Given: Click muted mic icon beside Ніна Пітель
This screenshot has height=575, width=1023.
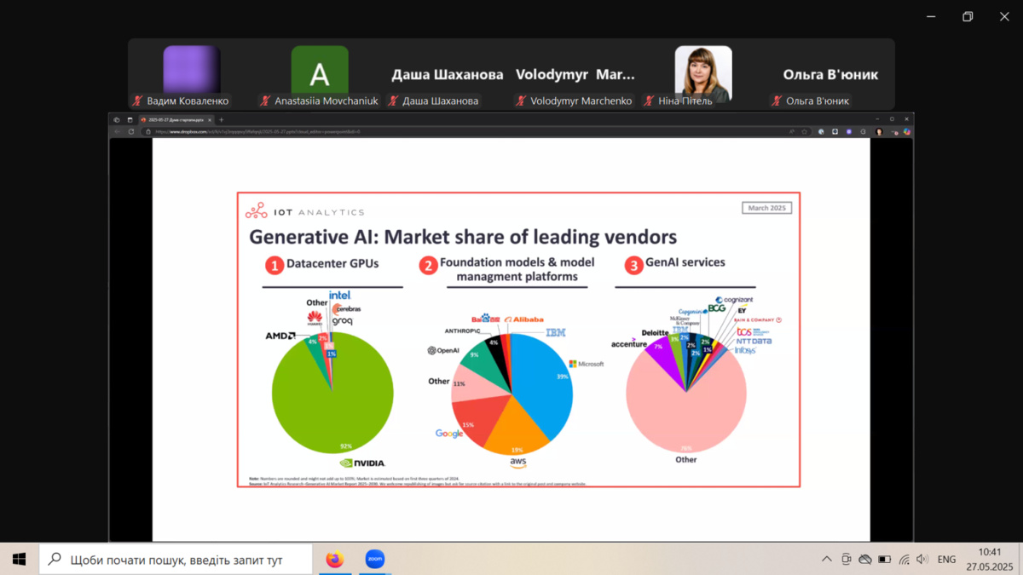Looking at the screenshot, I should click(x=649, y=101).
